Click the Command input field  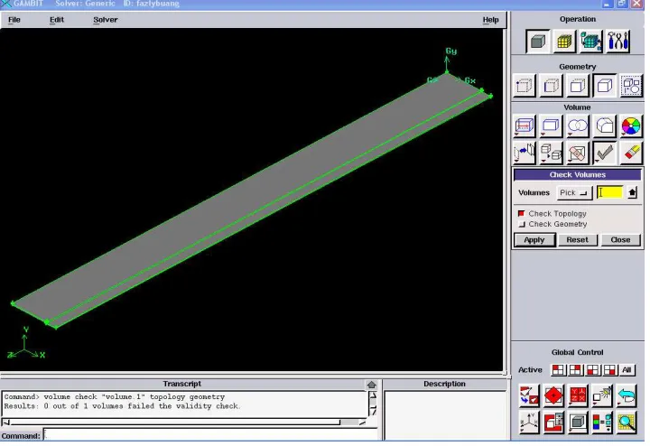(210, 435)
